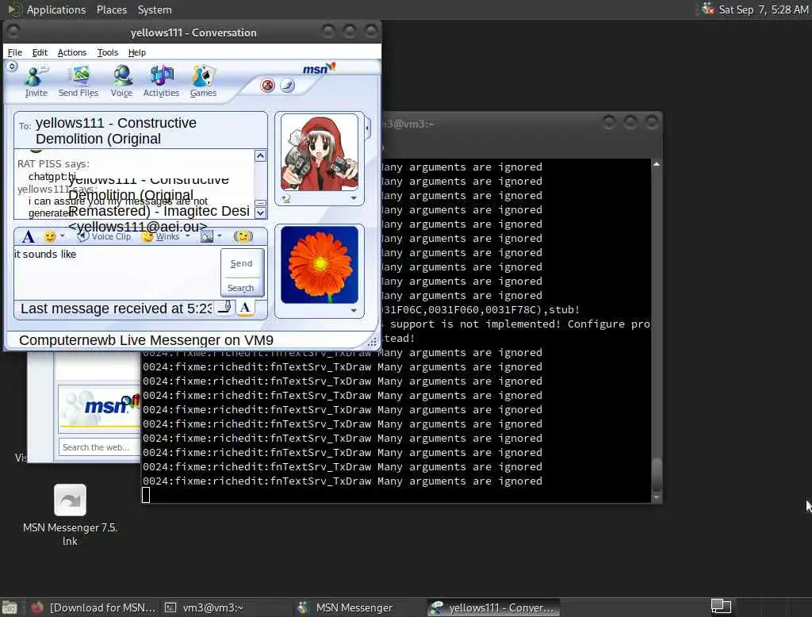Collapse the display picture panel with side arrow
The image size is (812, 617).
(x=368, y=127)
